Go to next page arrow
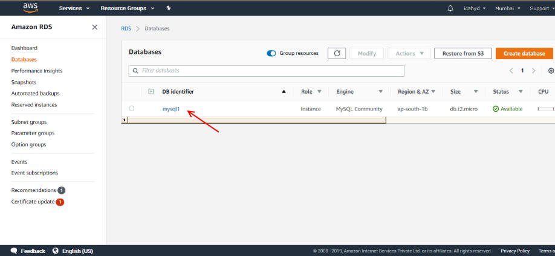The image size is (555, 256). click(534, 71)
